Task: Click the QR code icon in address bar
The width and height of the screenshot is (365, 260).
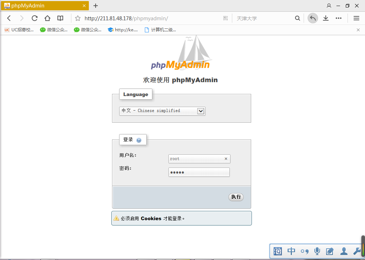Action: (x=225, y=18)
